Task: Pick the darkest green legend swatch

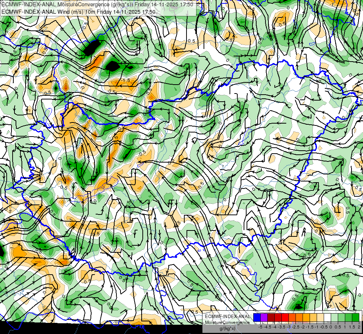Action: pyautogui.click(x=356, y=317)
